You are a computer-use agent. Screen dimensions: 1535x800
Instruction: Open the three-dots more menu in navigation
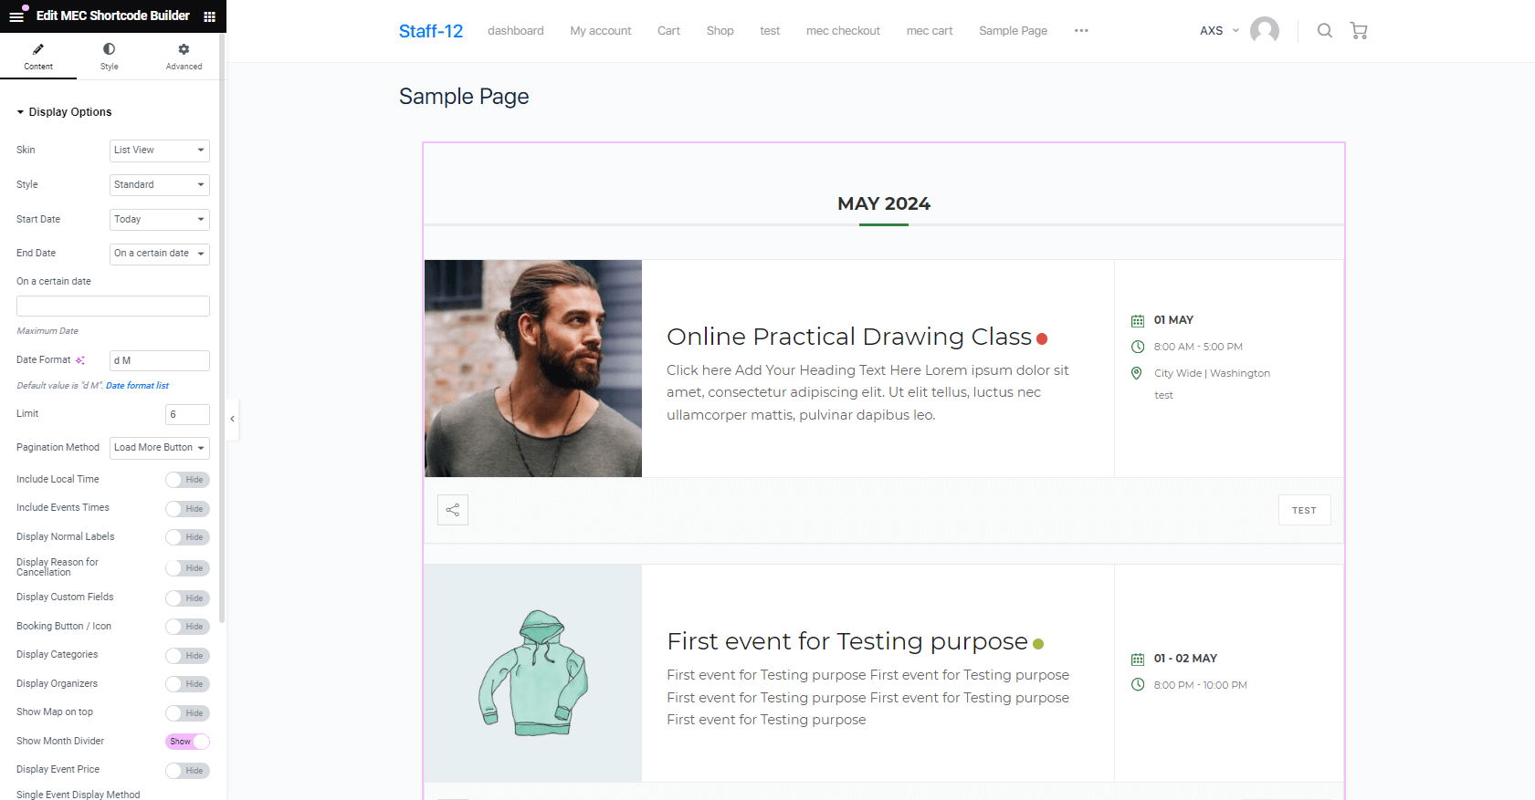[x=1081, y=31]
